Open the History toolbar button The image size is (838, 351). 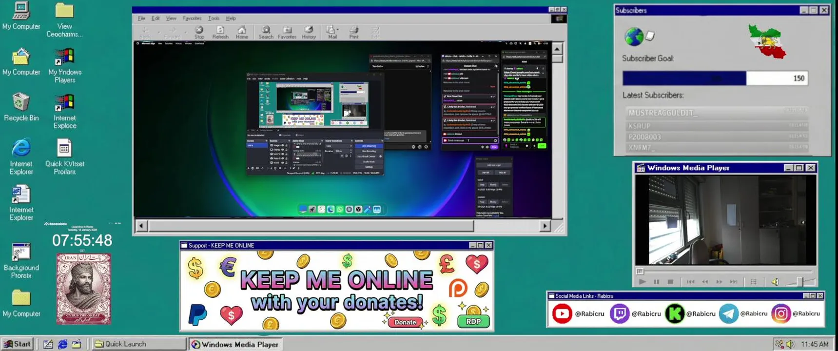pyautogui.click(x=309, y=32)
